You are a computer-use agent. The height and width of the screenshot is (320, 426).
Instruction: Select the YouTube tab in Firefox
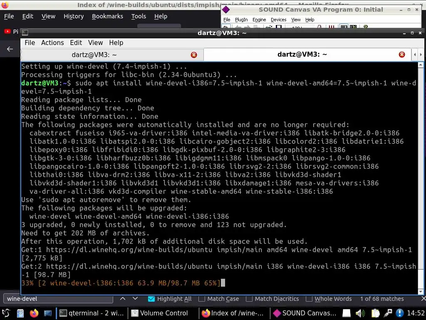(11, 32)
